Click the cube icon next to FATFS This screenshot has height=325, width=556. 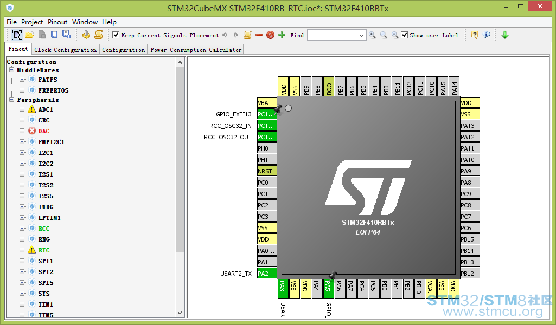pos(32,79)
